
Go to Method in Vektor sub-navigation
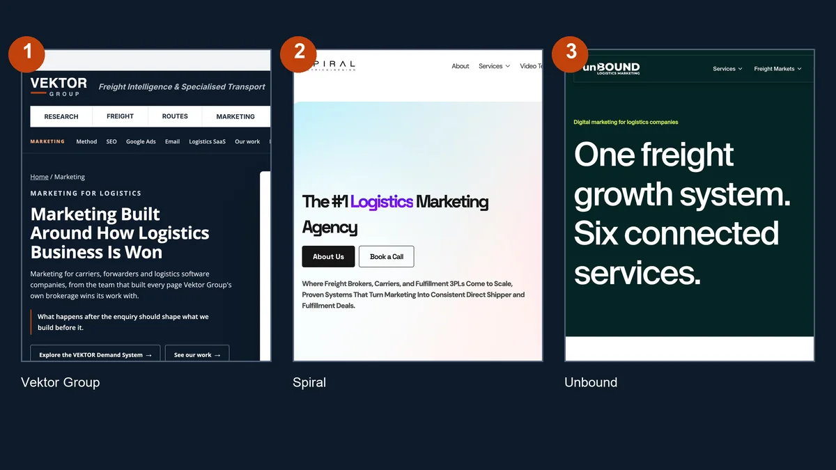(x=86, y=141)
